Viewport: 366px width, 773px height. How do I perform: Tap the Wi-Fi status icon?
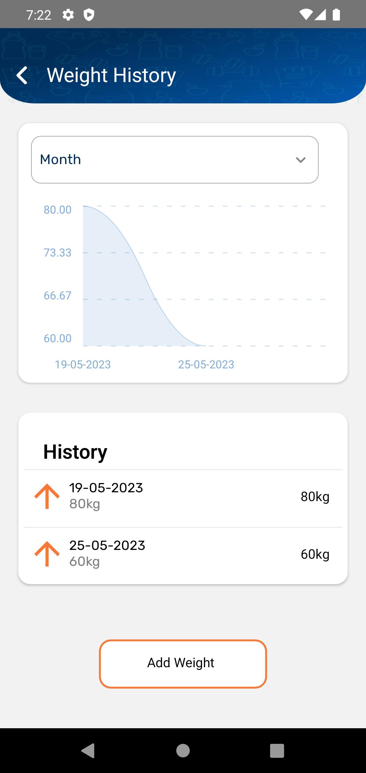(306, 15)
